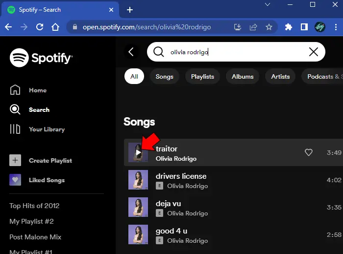Open the browser Extensions puzzle icon
The width and height of the screenshot is (343, 254).
click(x=289, y=27)
